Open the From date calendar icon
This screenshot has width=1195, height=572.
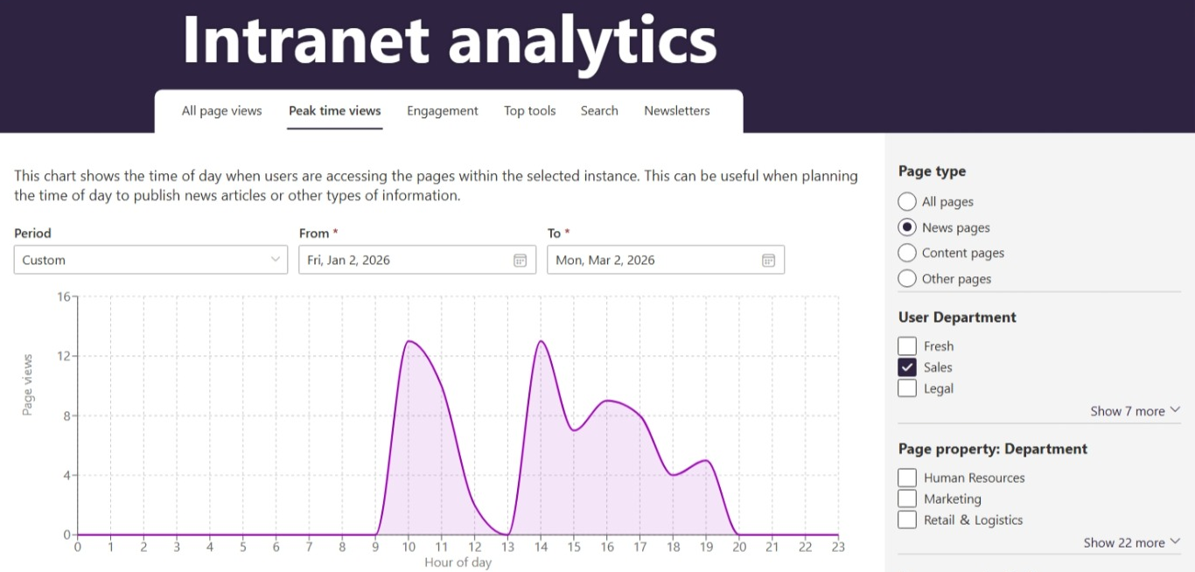click(520, 260)
